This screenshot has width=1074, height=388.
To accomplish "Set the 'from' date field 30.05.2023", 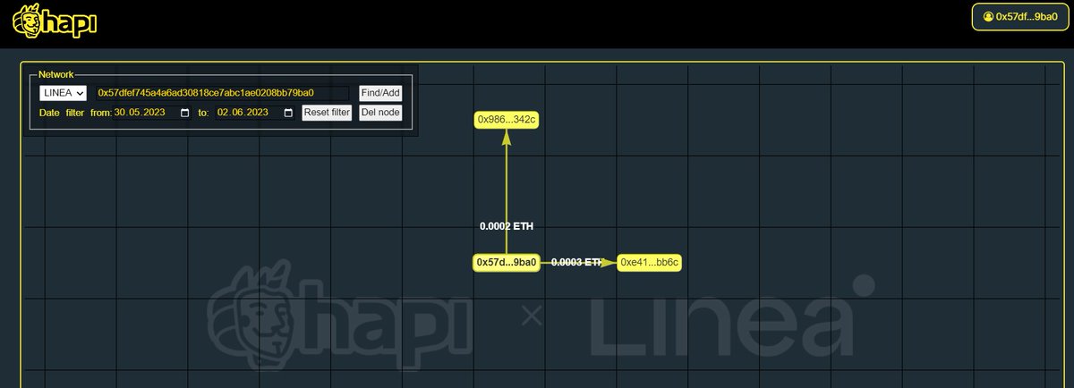I will 152,113.
